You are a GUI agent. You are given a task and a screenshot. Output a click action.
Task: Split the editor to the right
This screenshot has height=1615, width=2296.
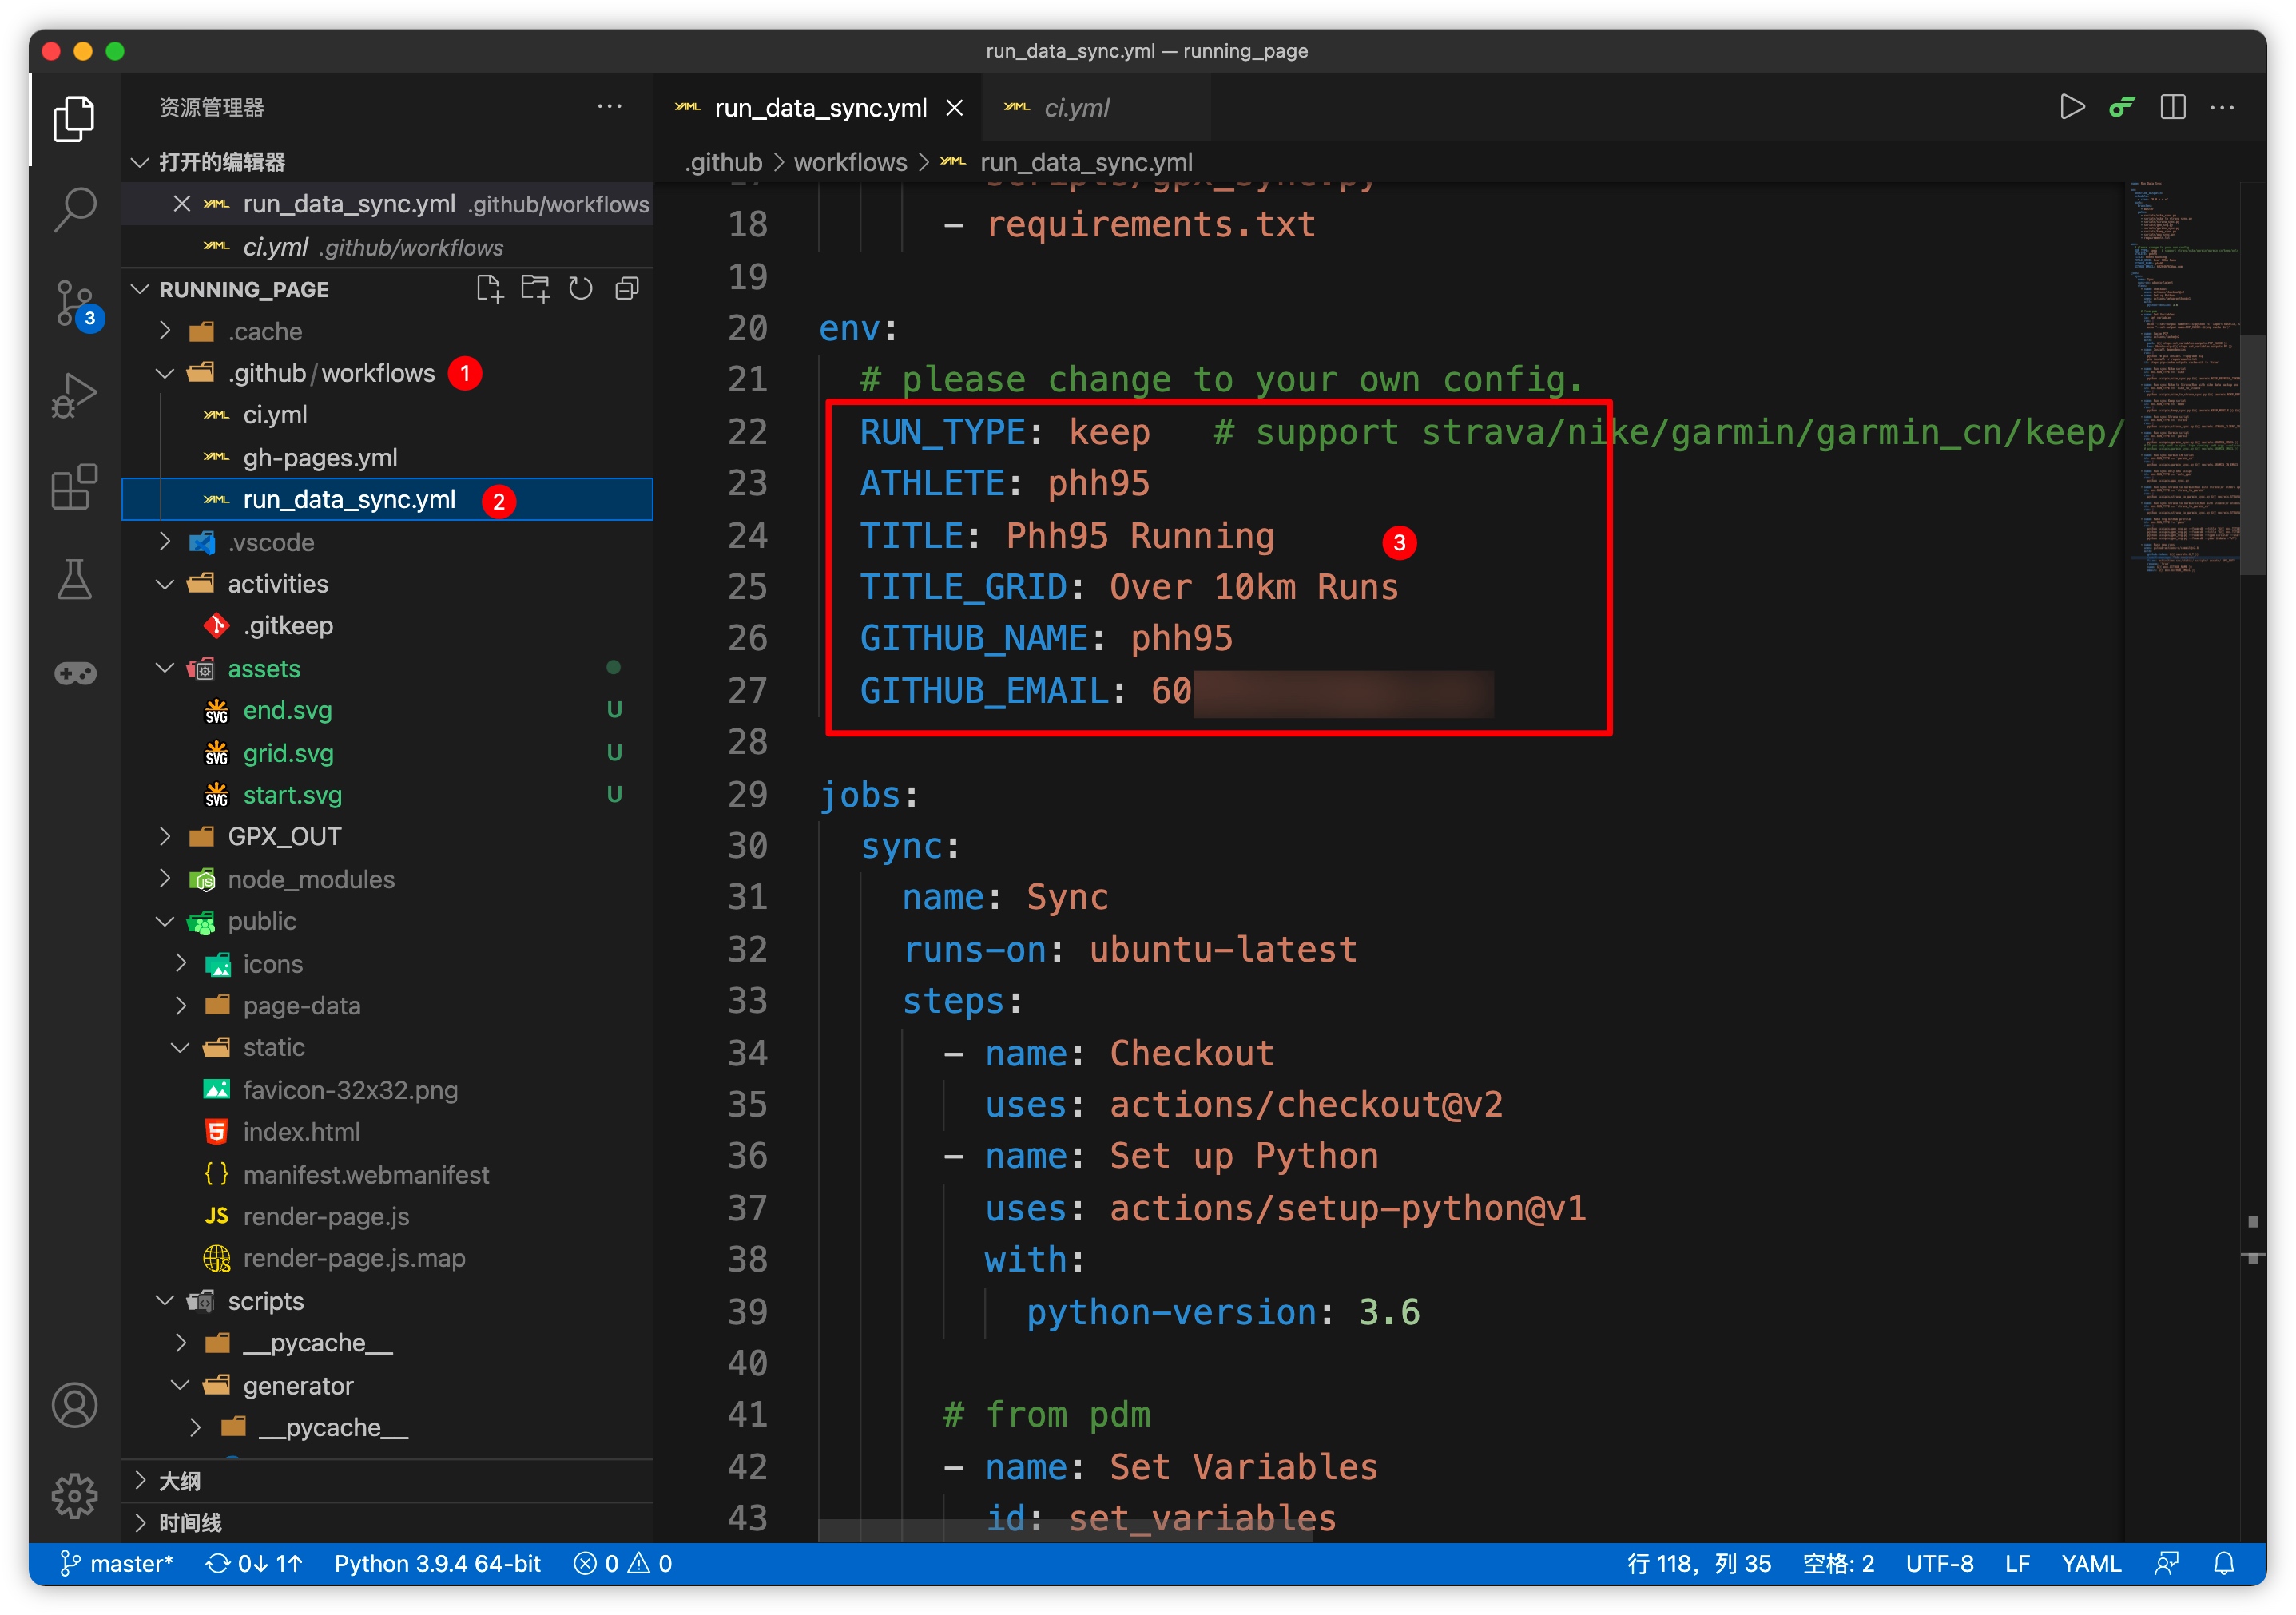(x=2172, y=107)
